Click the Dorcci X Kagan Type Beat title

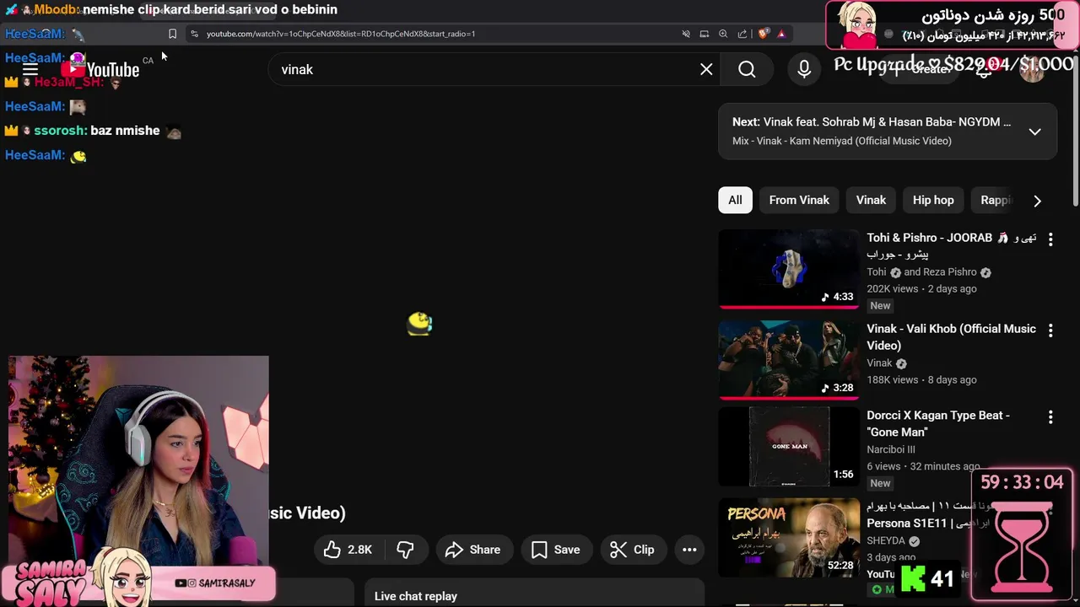[938, 424]
